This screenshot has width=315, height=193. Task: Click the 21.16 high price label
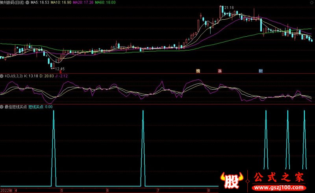229,8
